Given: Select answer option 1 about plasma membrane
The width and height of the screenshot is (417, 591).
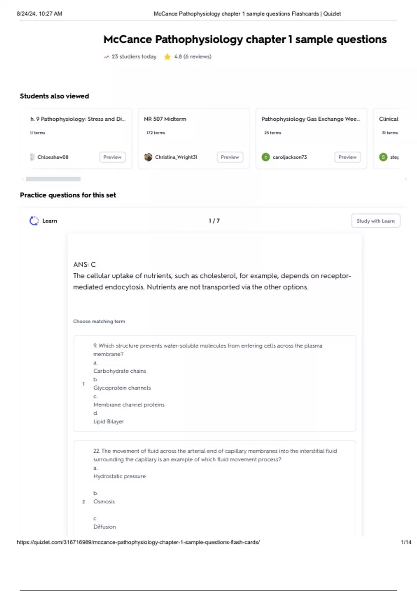Looking at the screenshot, I should 214,383.
